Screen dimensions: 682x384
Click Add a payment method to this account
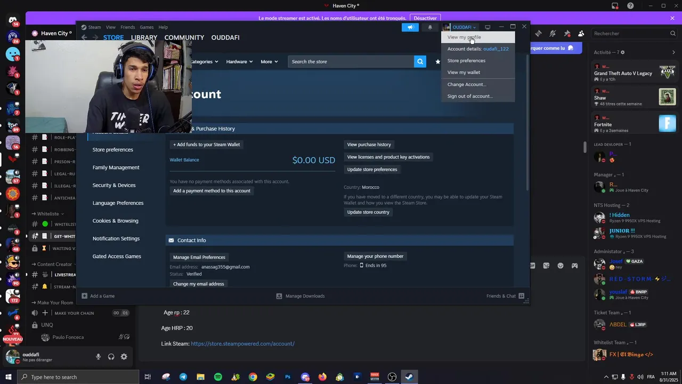click(x=212, y=191)
